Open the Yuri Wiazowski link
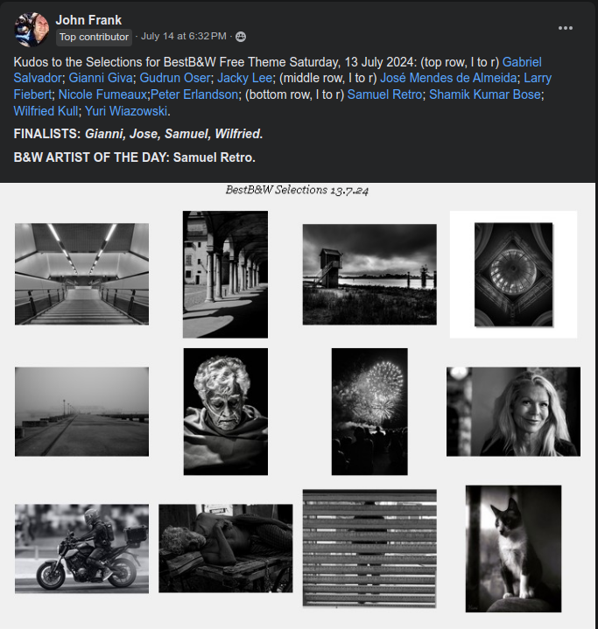This screenshot has width=598, height=629. pos(126,111)
